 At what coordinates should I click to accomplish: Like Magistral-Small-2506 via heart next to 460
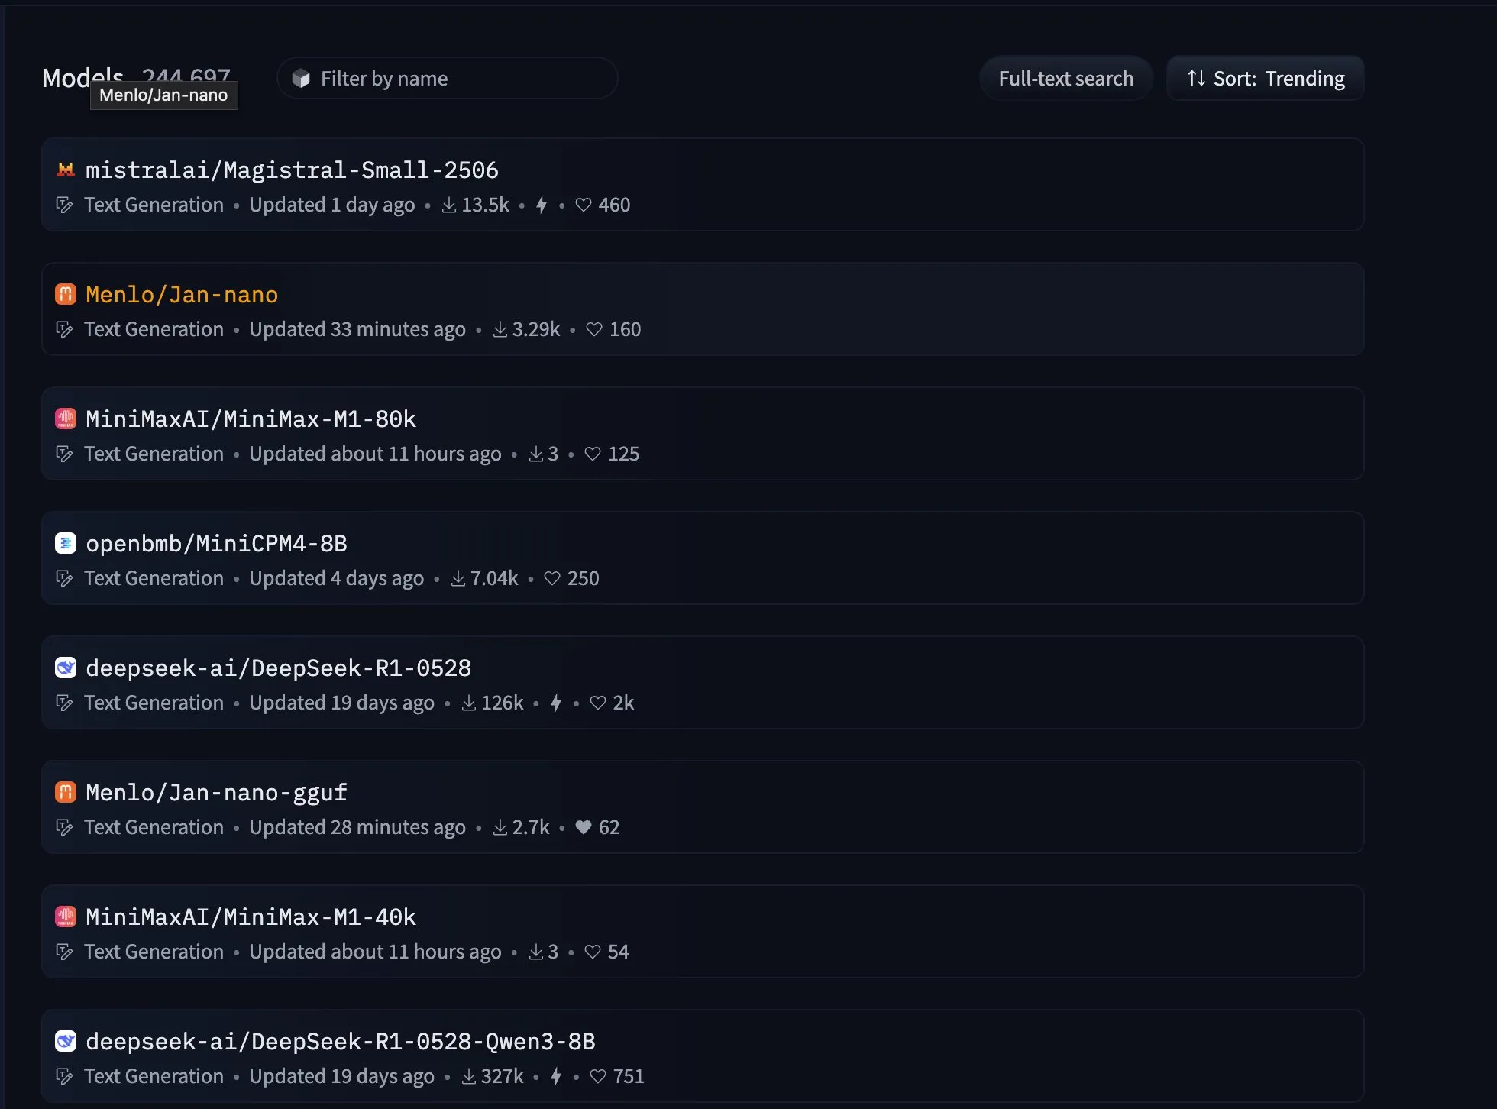pyautogui.click(x=584, y=205)
